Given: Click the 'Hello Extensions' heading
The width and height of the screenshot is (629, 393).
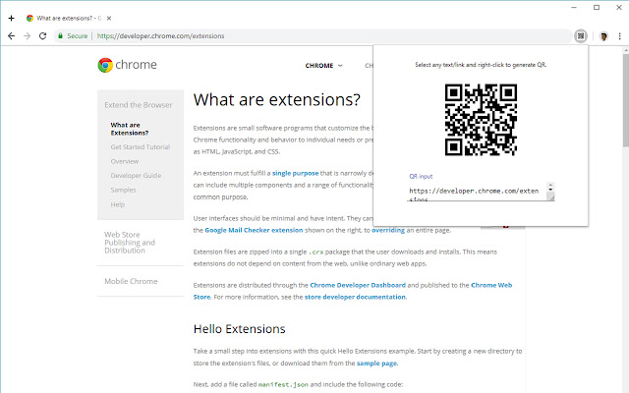Looking at the screenshot, I should point(240,329).
